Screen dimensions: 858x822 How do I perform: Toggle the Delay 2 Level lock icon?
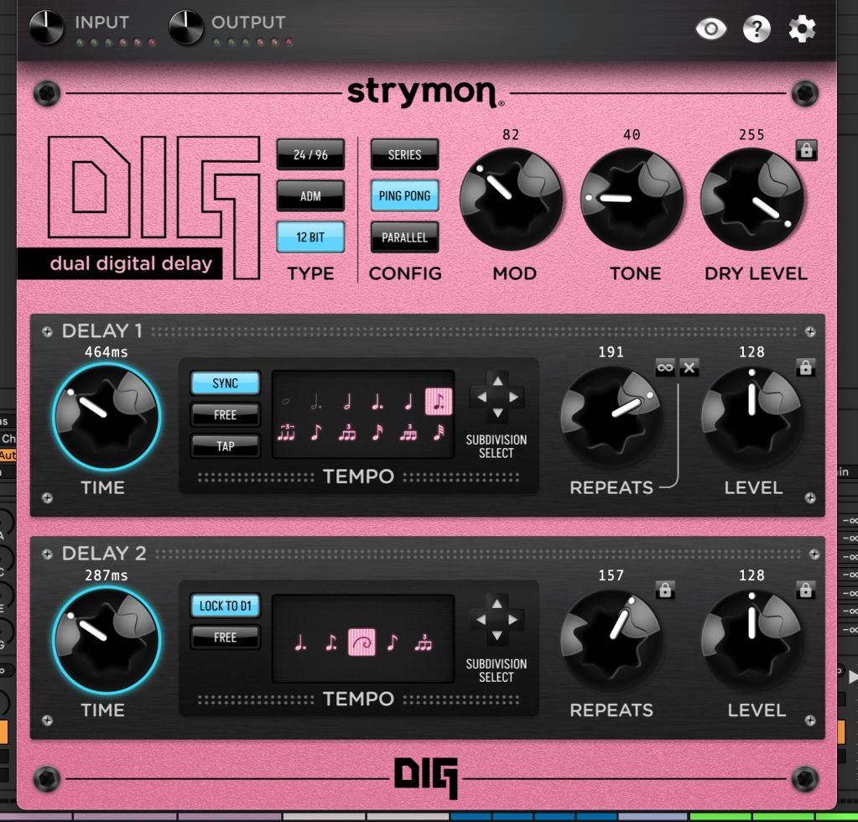(806, 590)
